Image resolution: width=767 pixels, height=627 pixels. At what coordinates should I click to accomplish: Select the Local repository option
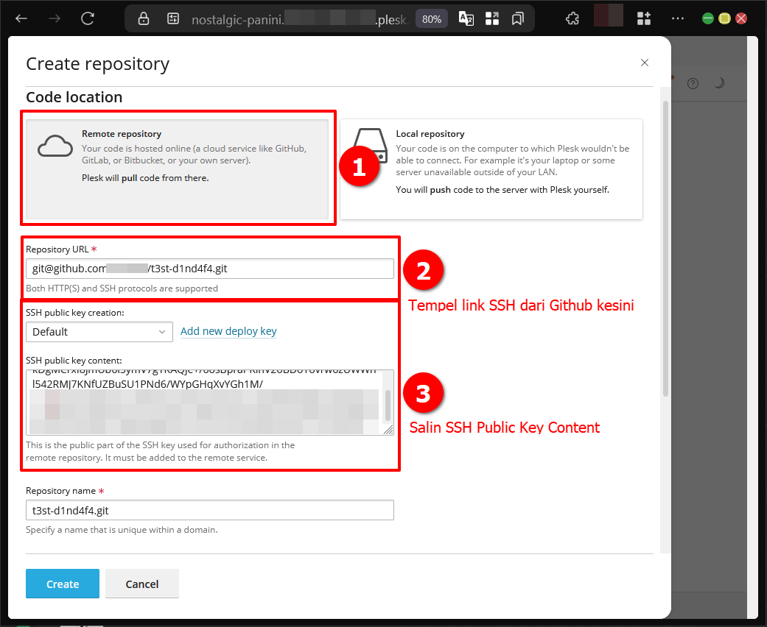491,169
